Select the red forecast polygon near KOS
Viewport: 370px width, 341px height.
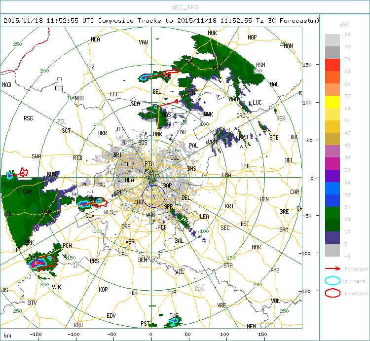[x=24, y=172]
